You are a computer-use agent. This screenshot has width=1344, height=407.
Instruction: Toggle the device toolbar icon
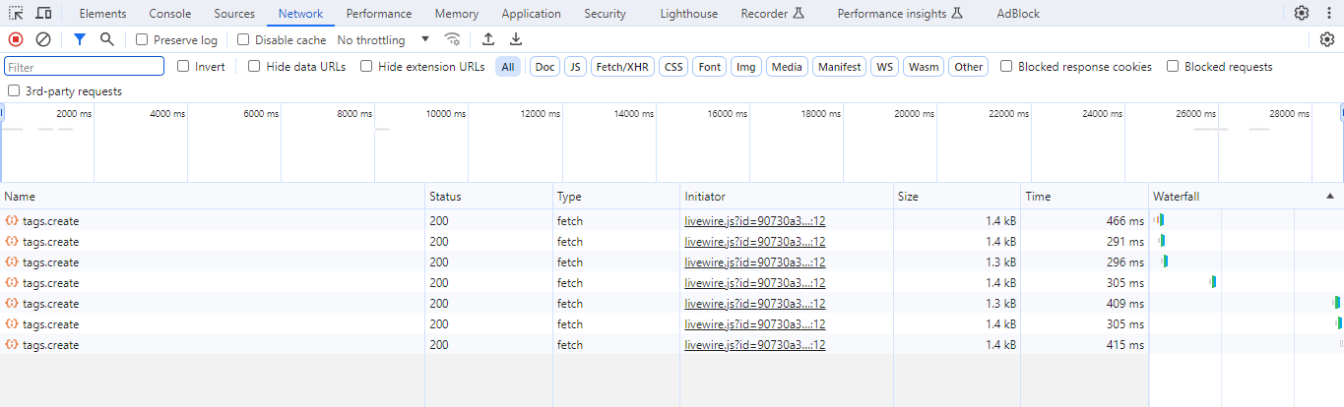[43, 13]
